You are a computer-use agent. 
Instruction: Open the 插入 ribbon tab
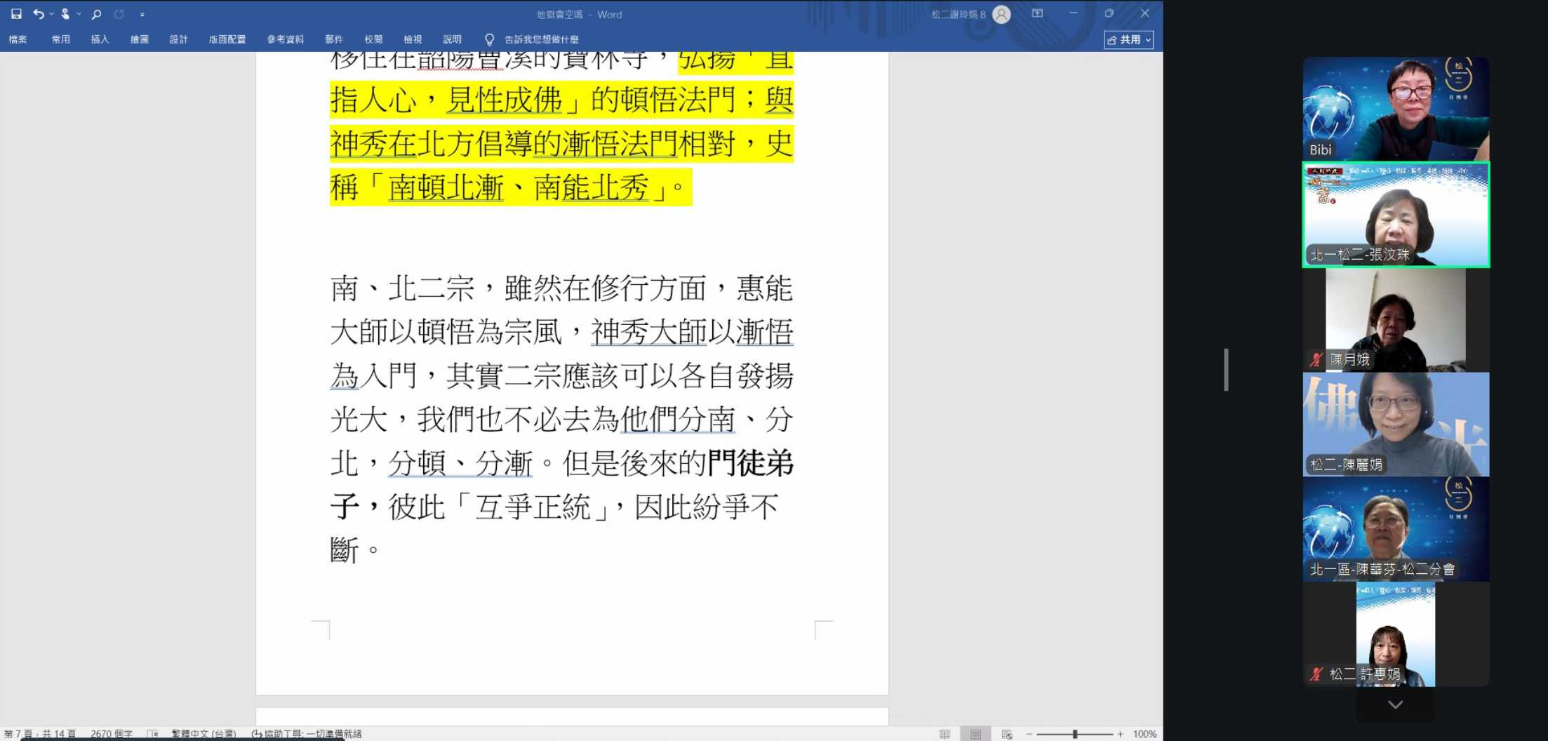click(x=100, y=40)
